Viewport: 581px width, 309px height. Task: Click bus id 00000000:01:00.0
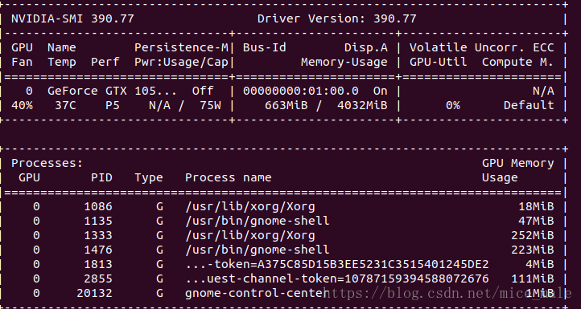301,91
